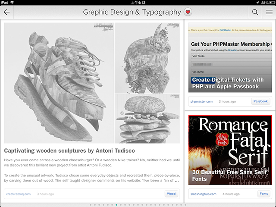
Task: Tap the 38% battery indicator
Action: (268, 3)
